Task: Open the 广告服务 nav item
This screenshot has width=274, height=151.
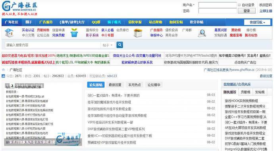Action: point(46,22)
